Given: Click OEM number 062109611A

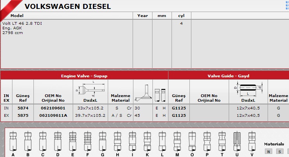Looking at the screenshot, I should (53, 115).
